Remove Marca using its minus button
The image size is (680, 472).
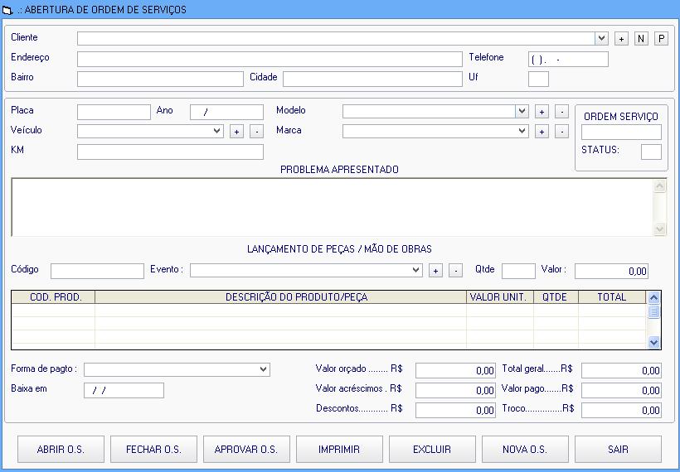(x=561, y=131)
